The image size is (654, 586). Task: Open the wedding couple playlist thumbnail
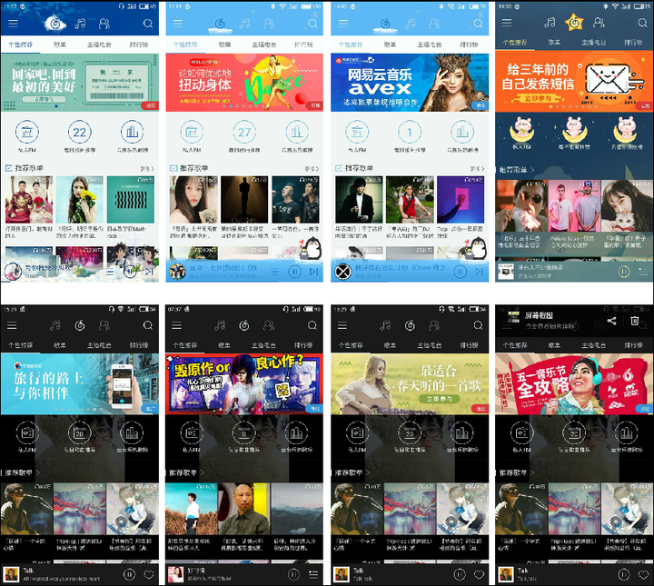tap(29, 199)
